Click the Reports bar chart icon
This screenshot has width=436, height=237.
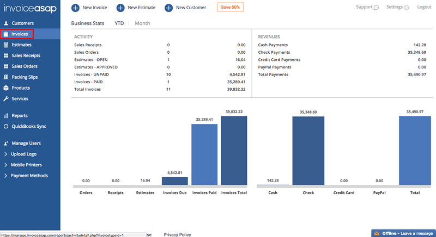coord(6,116)
